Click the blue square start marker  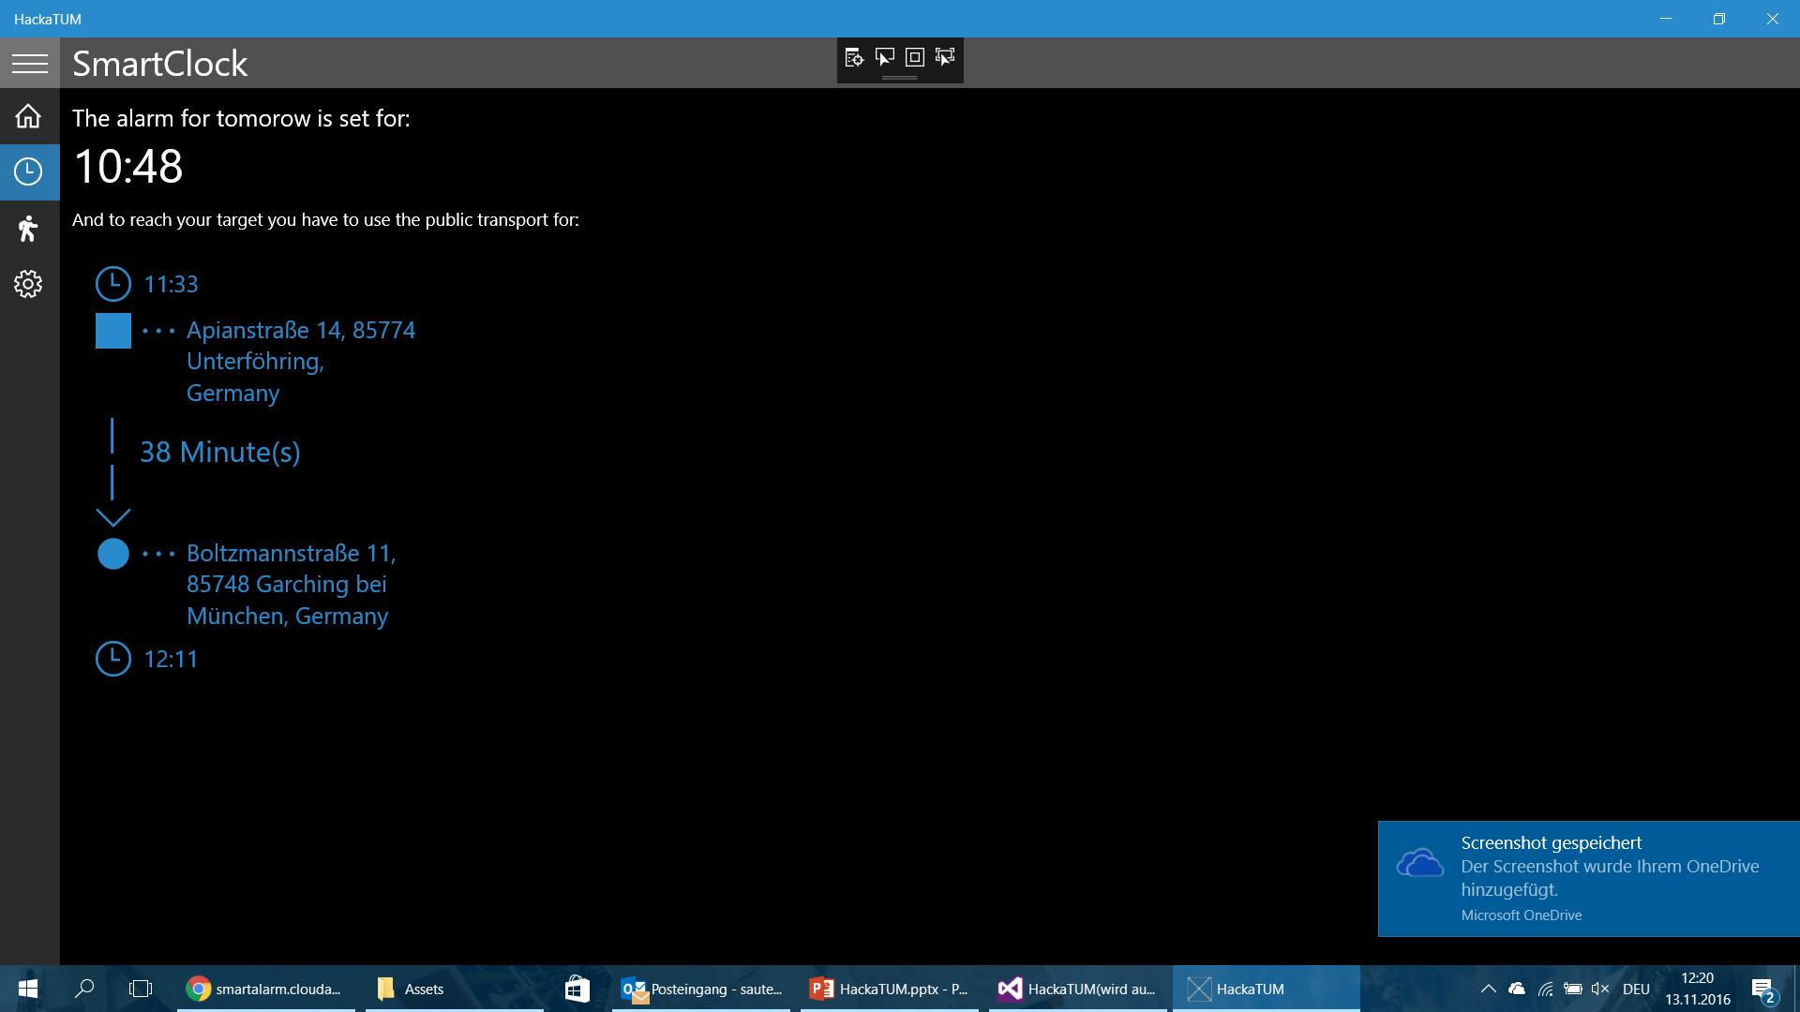113,331
